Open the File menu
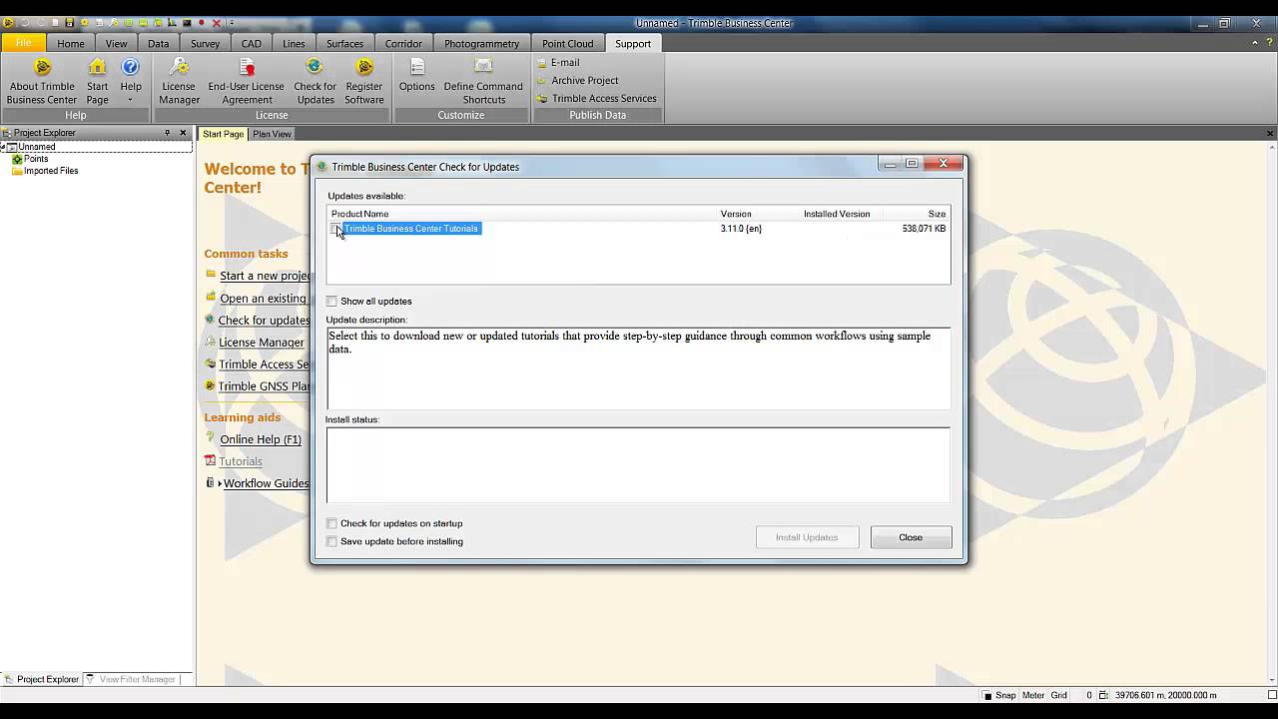The width and height of the screenshot is (1278, 719). coord(23,43)
